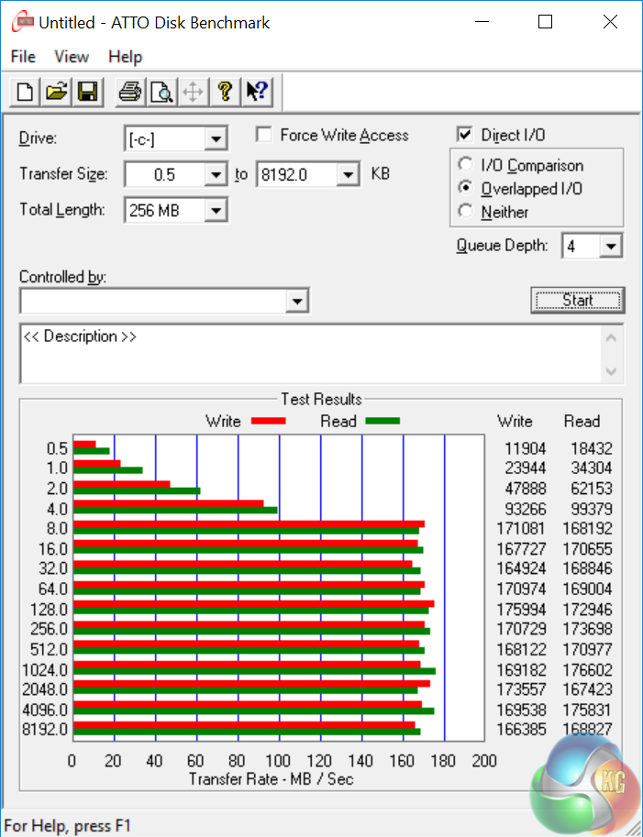Click the New document toolbar icon
Viewport: 643px width, 837px height.
[x=25, y=92]
